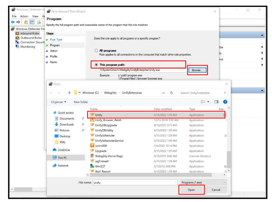Select the "This program path" radio button
Viewport: 272px width, 202px height.
coord(96,65)
